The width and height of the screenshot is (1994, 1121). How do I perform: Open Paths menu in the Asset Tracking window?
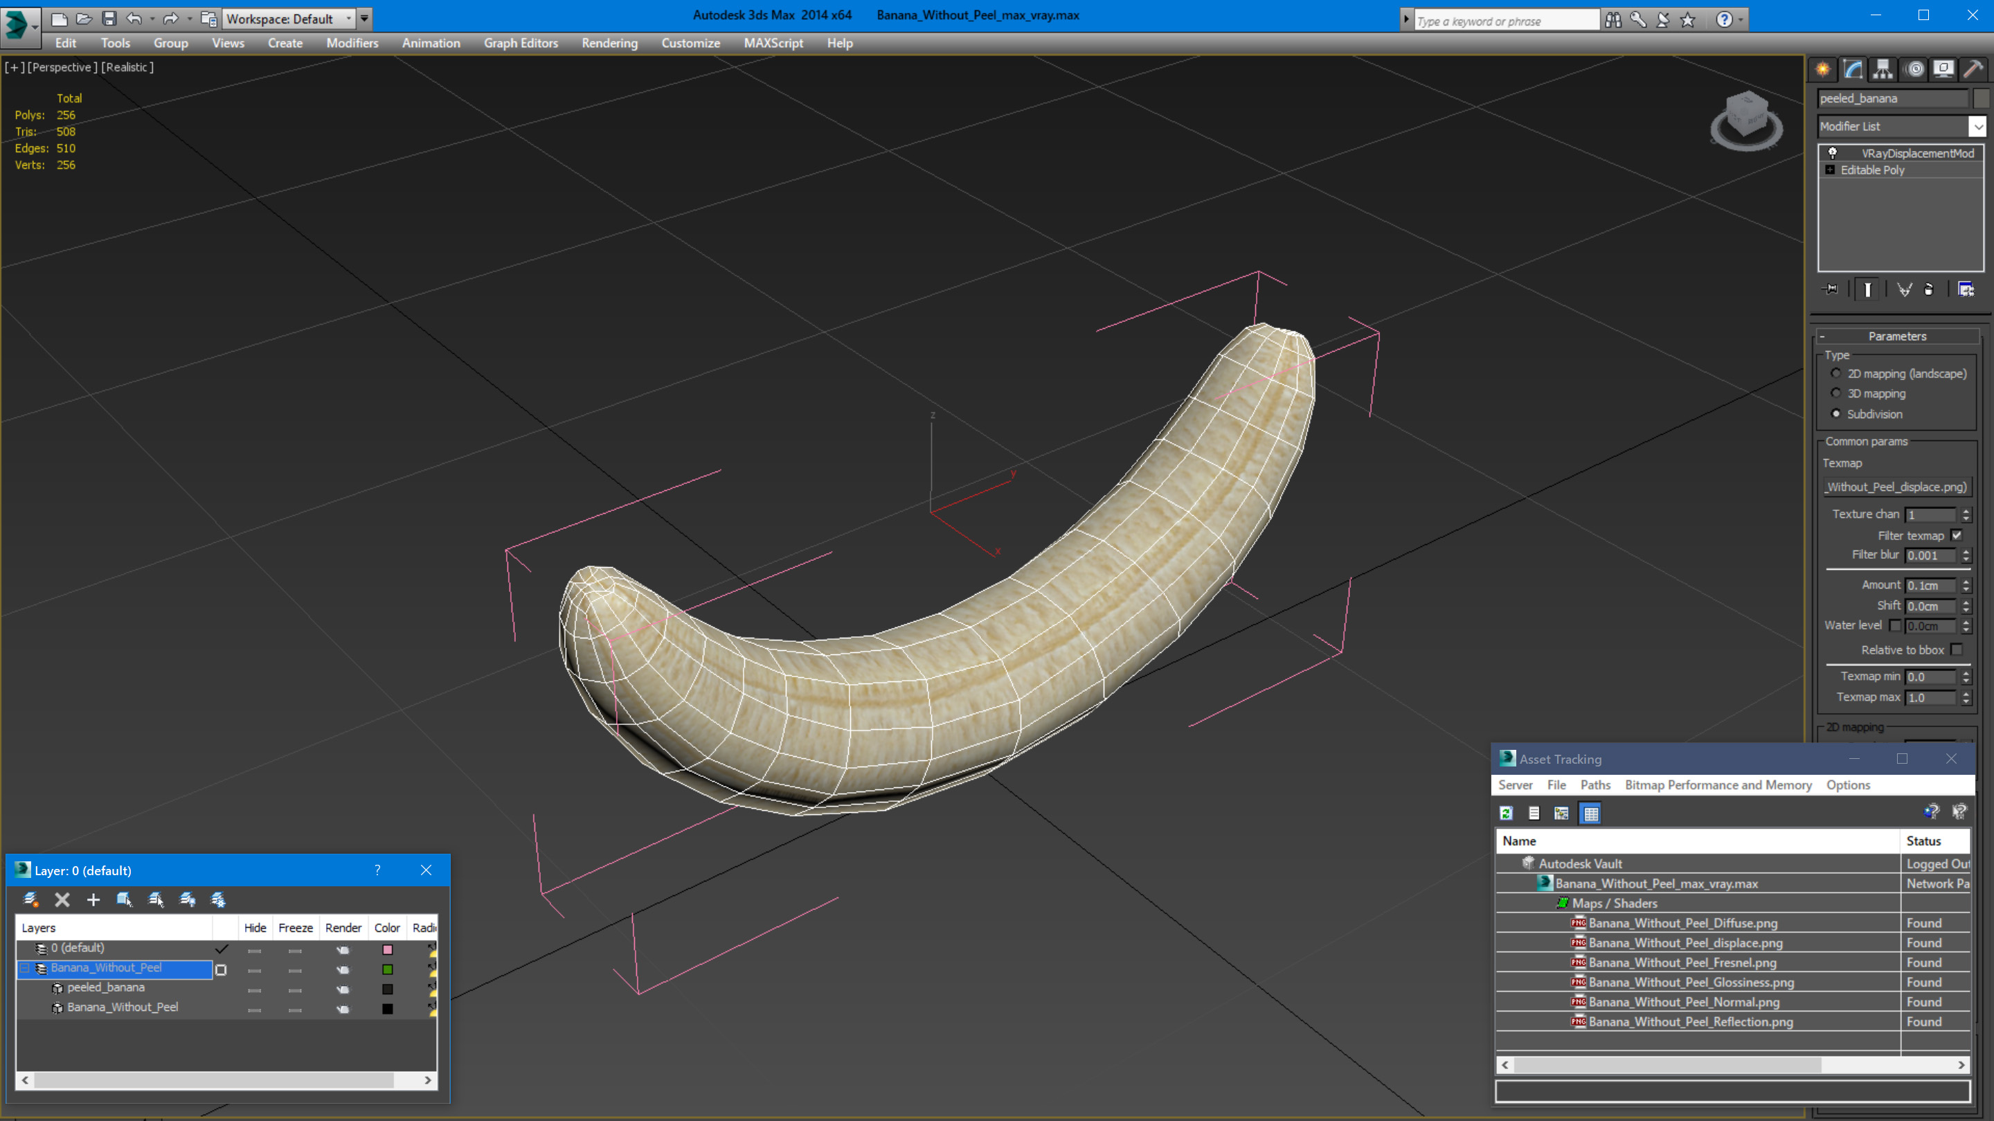pos(1595,785)
